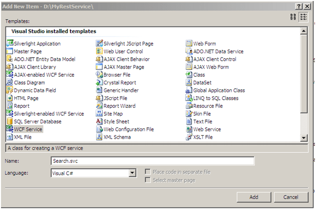This screenshot has width=316, height=210.
Task: Pick the ADO.NET Entity Data Model icon
Action: click(10, 59)
